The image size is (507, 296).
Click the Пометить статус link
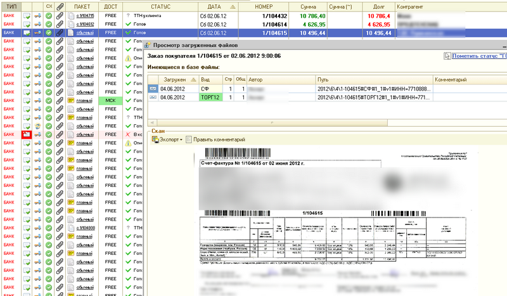click(x=479, y=56)
